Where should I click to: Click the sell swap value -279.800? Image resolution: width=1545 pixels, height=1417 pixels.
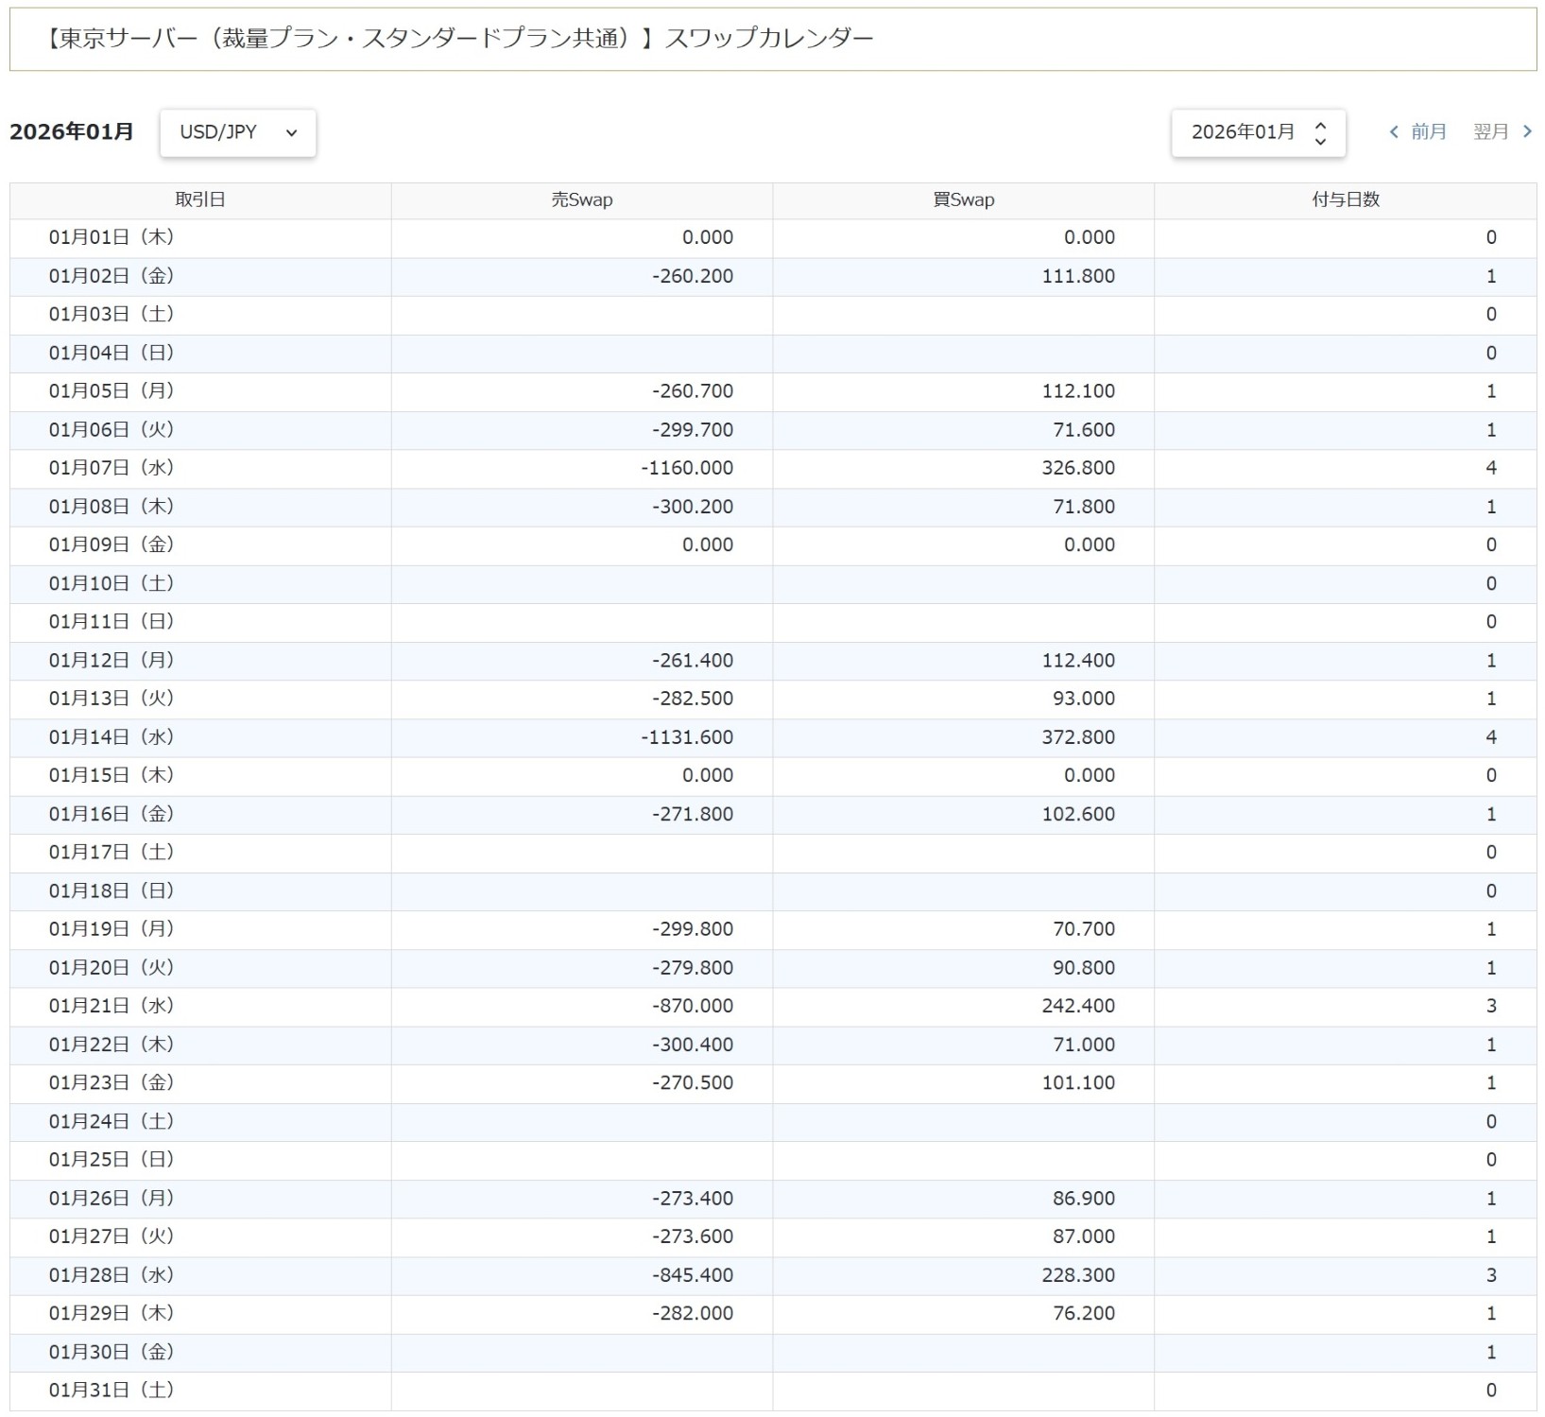[693, 968]
